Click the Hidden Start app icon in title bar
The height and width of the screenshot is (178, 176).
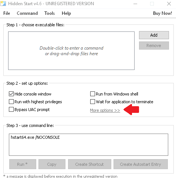(3, 3)
